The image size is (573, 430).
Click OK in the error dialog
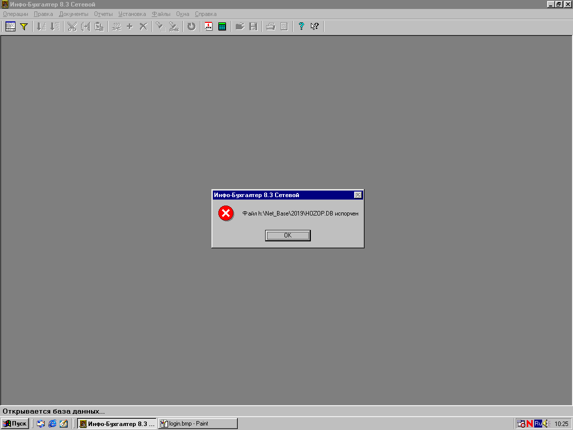click(x=287, y=235)
